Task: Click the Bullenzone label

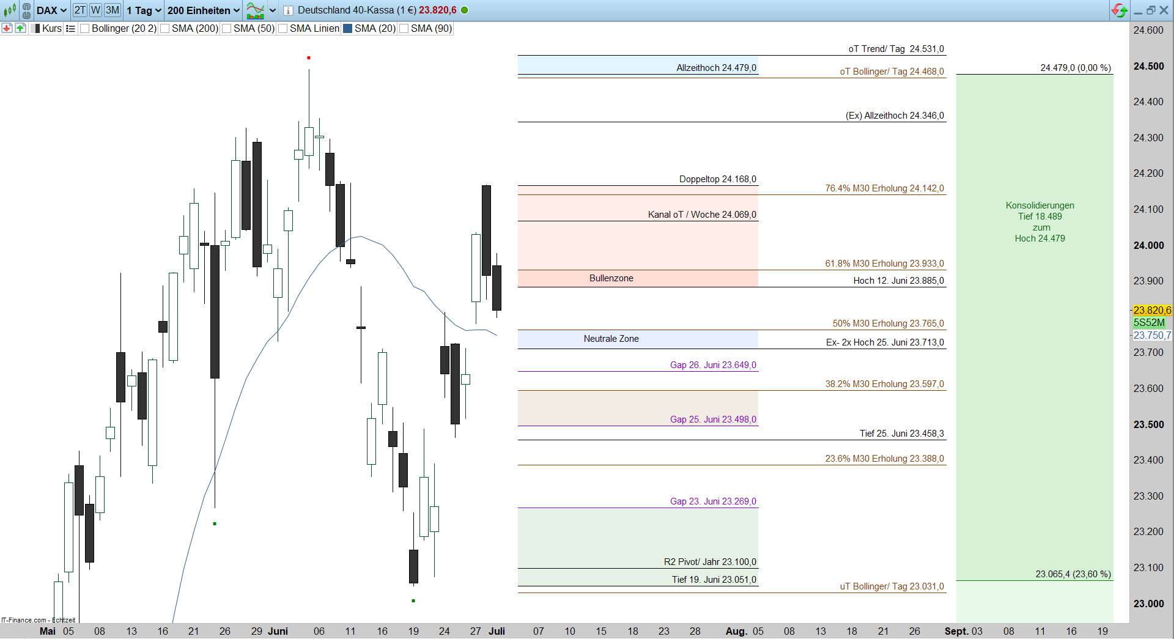Action: [x=611, y=278]
